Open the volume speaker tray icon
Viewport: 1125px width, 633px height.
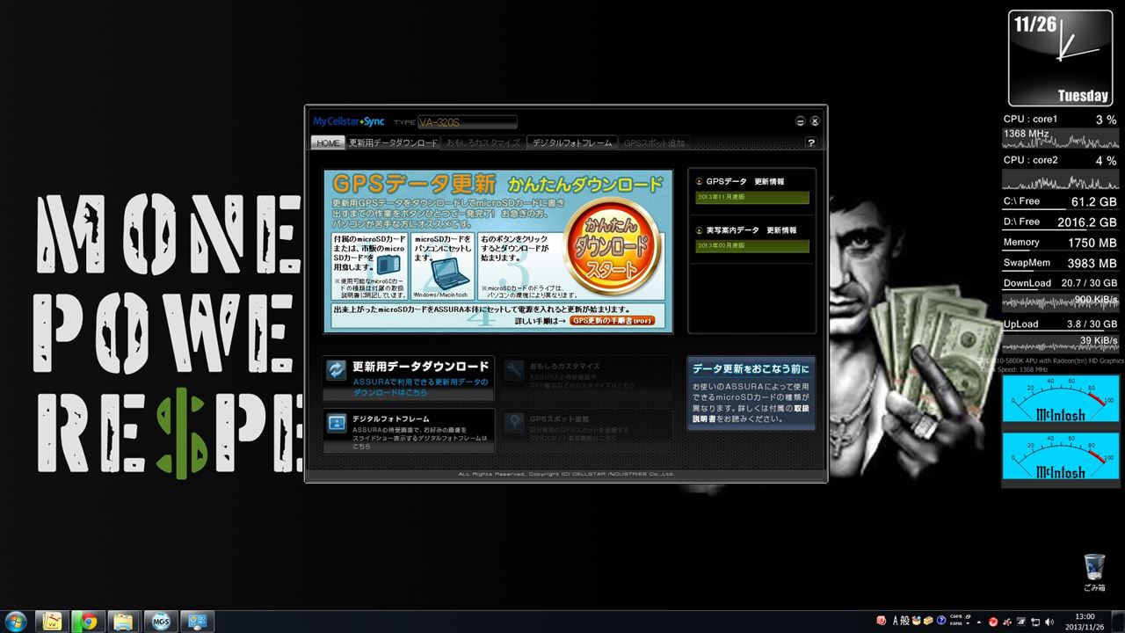click(x=1049, y=622)
